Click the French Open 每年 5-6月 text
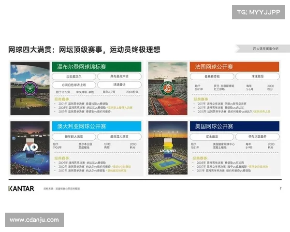 (249, 87)
